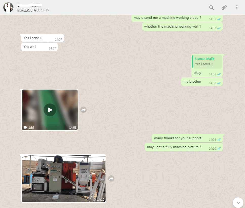Screen dimensions: 245x208
Task: Select message 'many thanks for your support'
Action: [x=187, y=138]
